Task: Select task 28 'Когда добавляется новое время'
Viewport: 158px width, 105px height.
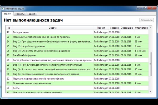Action: tap(77, 60)
